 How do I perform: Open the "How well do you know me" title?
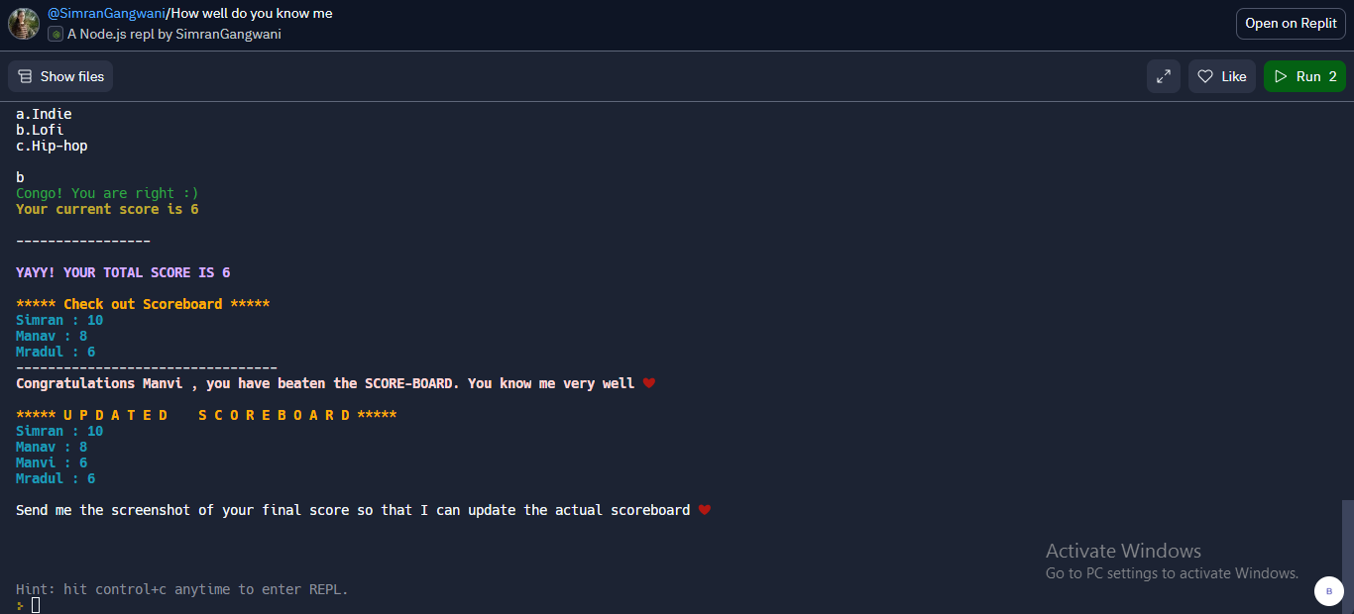[252, 13]
